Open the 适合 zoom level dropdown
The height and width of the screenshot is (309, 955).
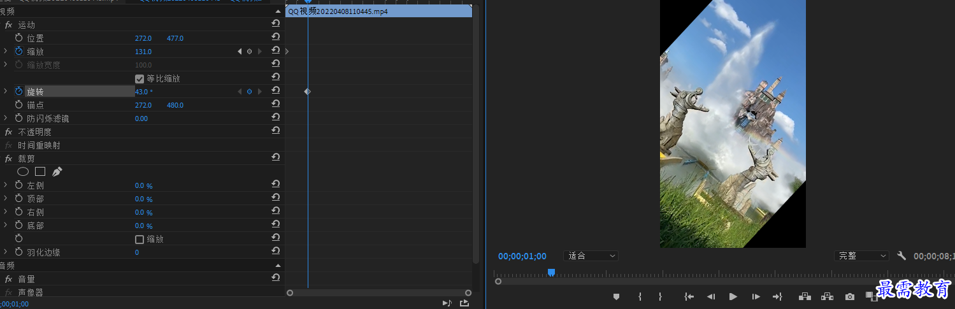click(591, 255)
